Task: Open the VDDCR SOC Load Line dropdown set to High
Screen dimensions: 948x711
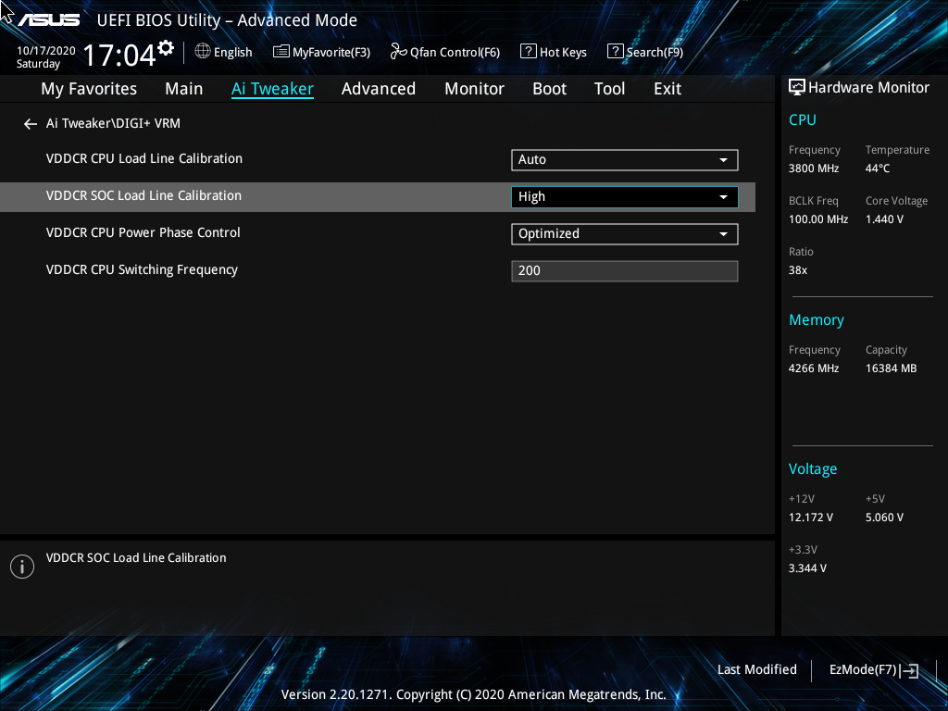Action: point(625,197)
